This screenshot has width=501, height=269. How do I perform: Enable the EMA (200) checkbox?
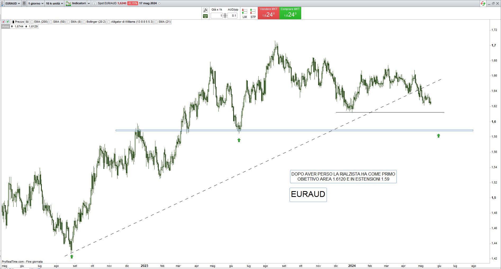32,22
